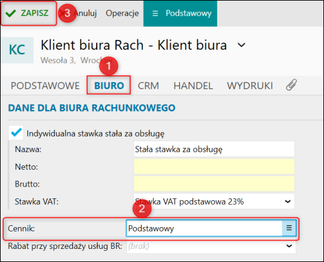Screen dimensions: 324x262
Task: Open the Cennik list selector icon
Action: [x=289, y=228]
